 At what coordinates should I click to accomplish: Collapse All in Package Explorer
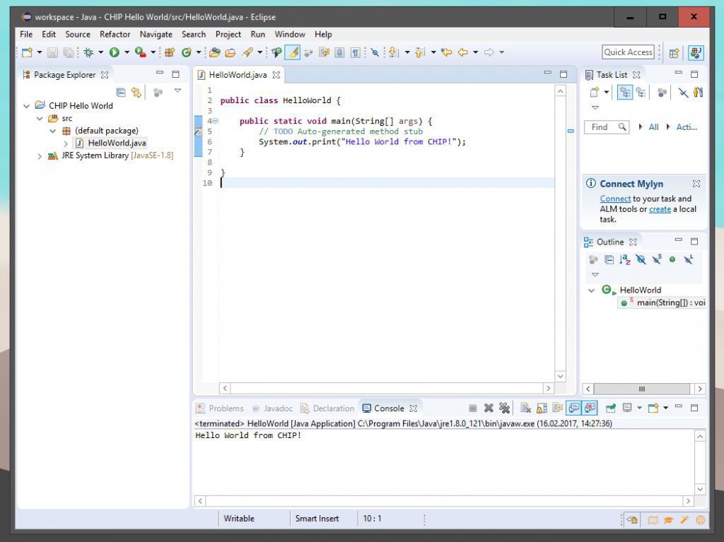coord(122,92)
